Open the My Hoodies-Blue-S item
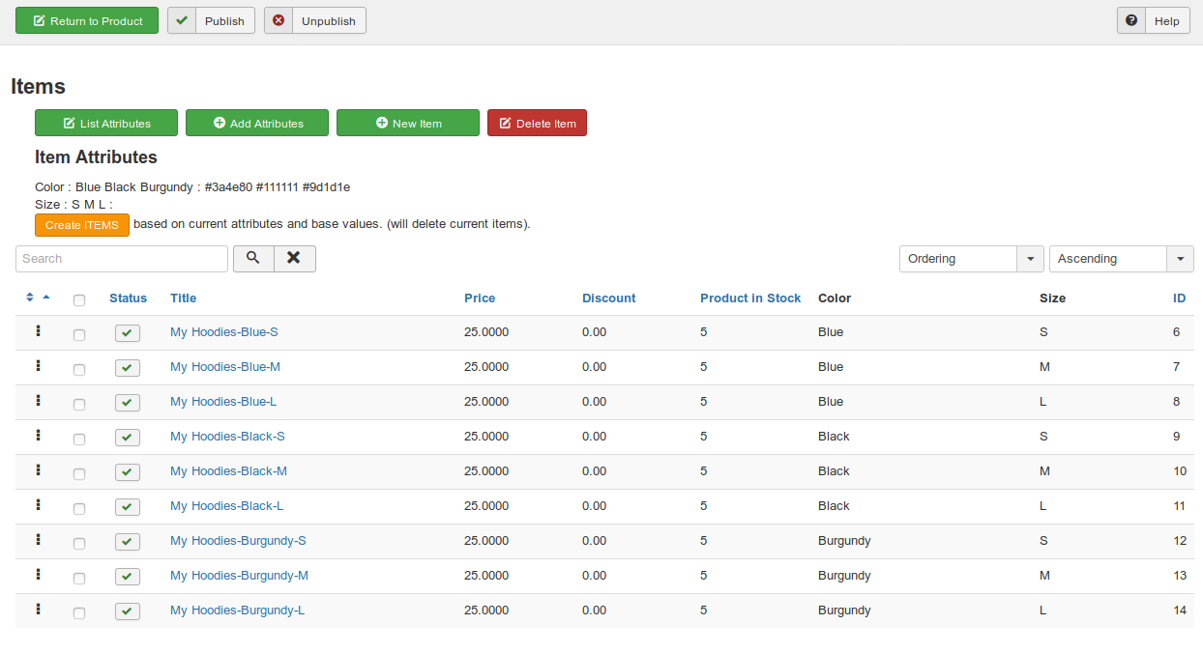Image resolution: width=1203 pixels, height=653 pixels. [223, 331]
